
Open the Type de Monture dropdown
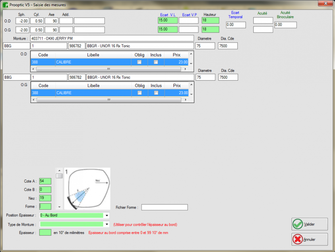click(107, 224)
